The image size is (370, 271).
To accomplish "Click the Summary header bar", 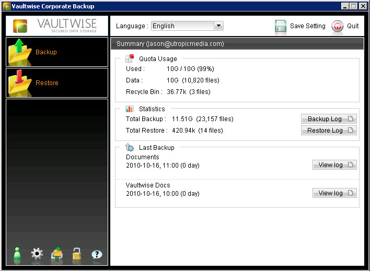I will [x=237, y=44].
